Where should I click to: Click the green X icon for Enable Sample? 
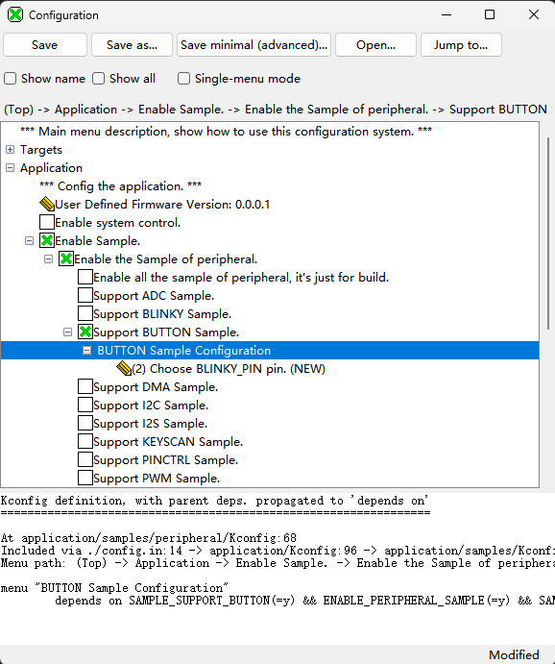(47, 240)
